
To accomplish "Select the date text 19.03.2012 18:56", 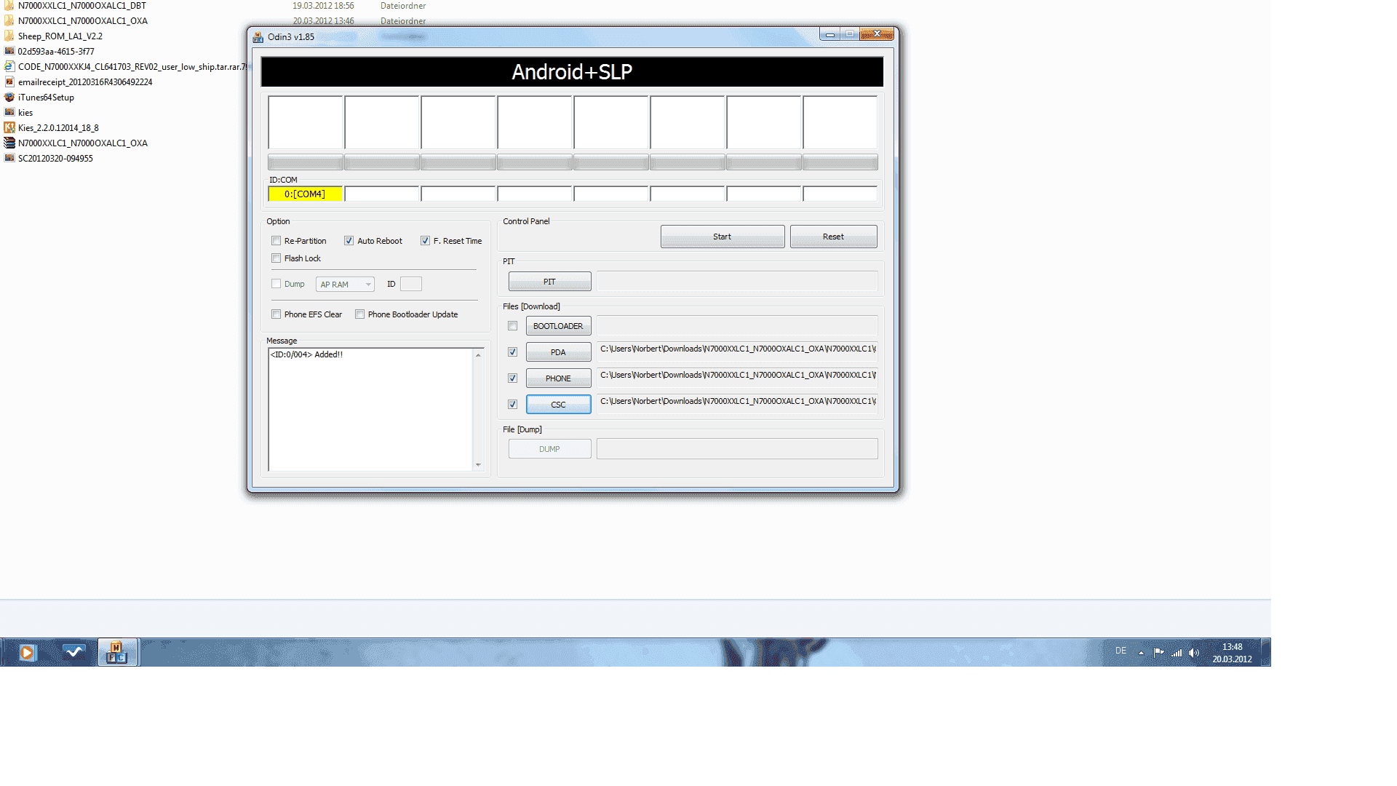I will pyautogui.click(x=323, y=5).
